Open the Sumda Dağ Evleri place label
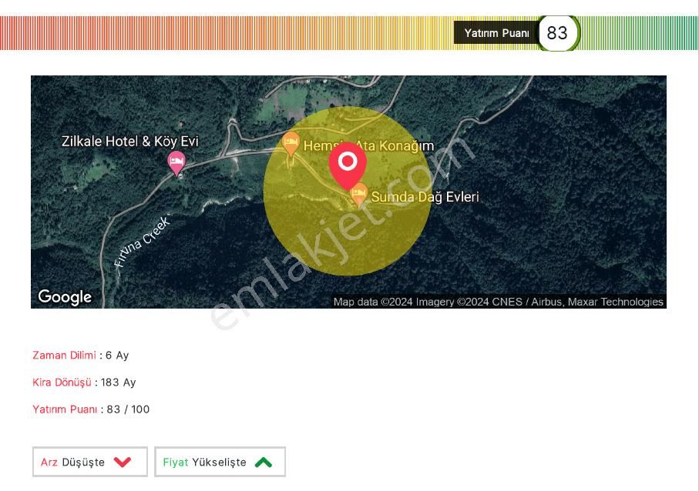699x491 pixels. (x=425, y=197)
